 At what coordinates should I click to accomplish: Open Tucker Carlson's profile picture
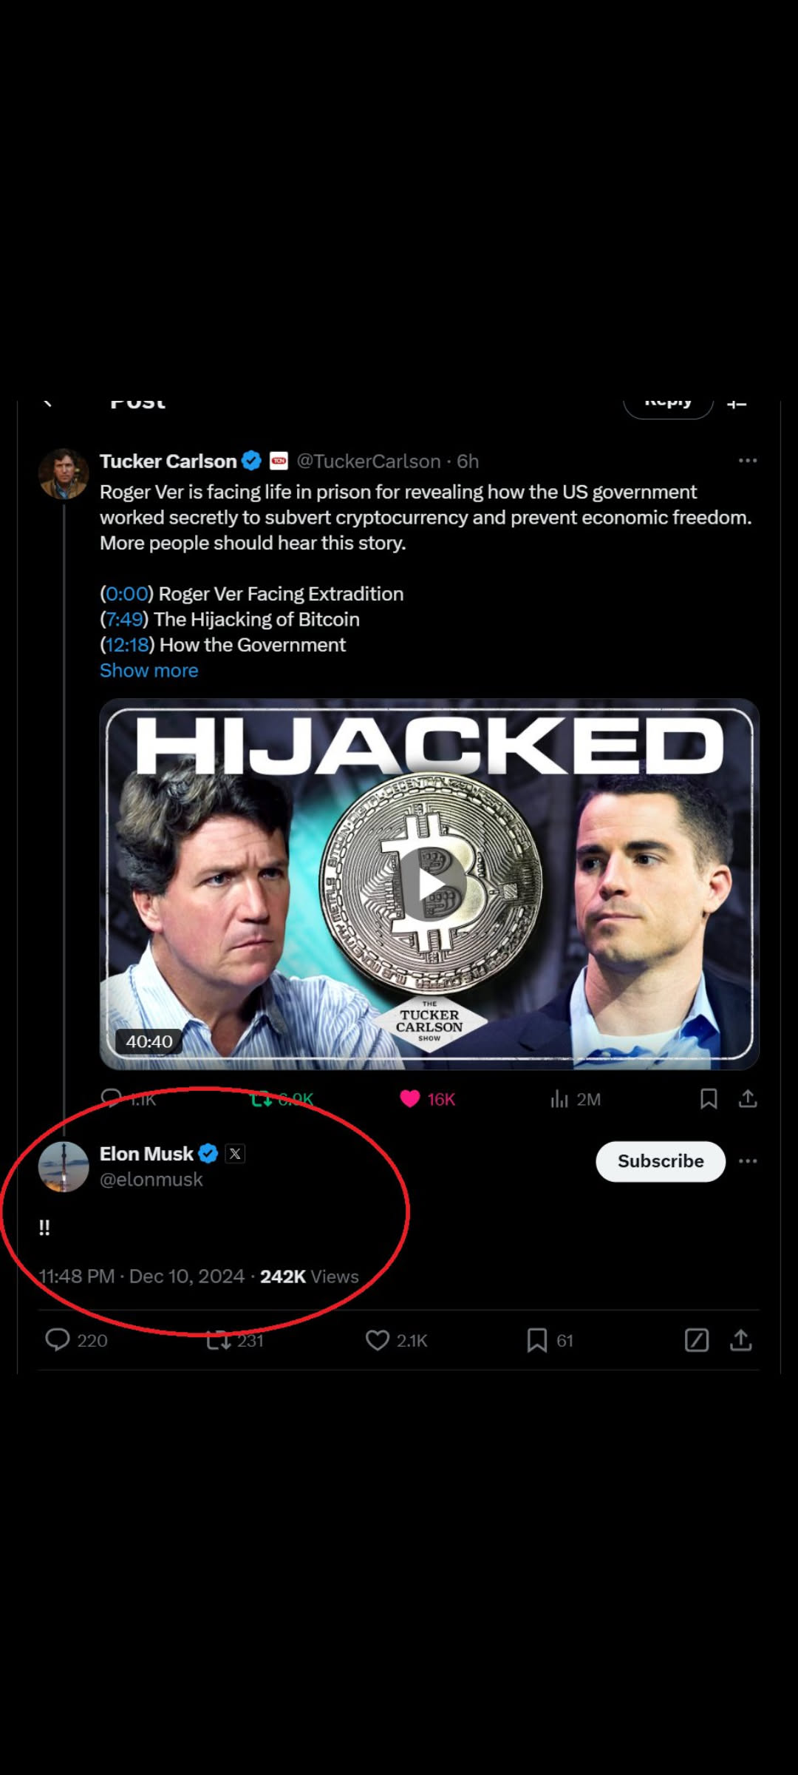[64, 474]
